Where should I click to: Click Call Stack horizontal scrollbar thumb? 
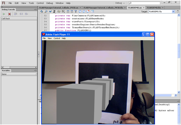click(7, 67)
